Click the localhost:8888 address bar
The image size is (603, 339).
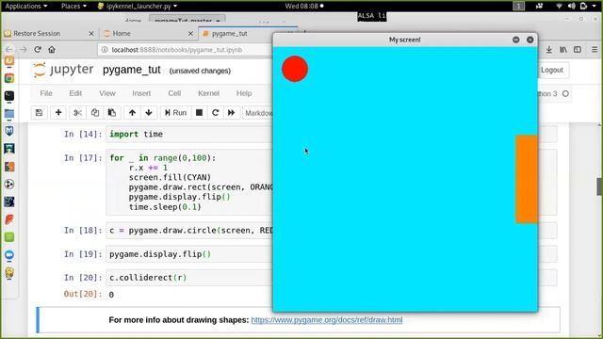pyautogui.click(x=186, y=50)
